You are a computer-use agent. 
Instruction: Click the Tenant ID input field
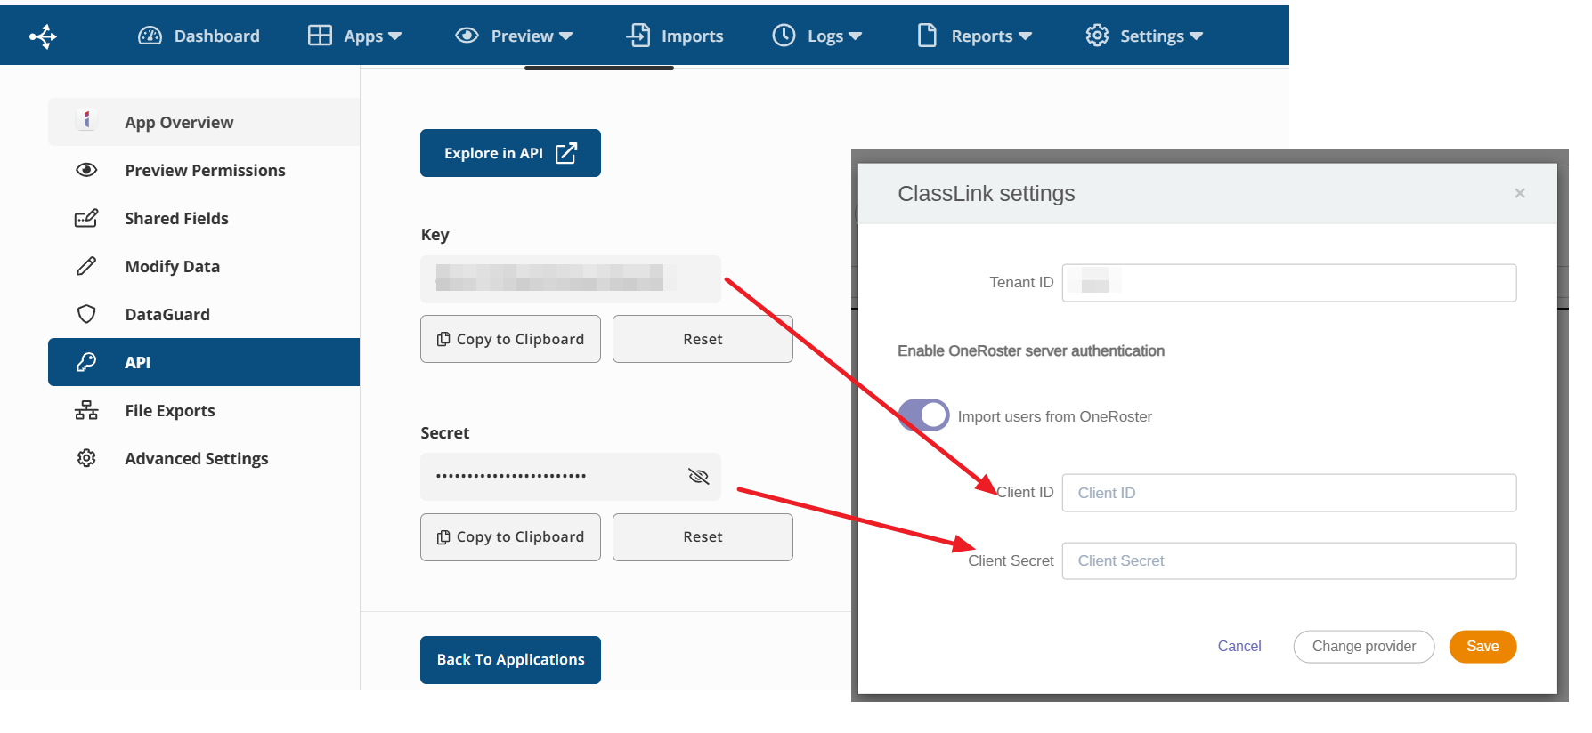(1288, 283)
